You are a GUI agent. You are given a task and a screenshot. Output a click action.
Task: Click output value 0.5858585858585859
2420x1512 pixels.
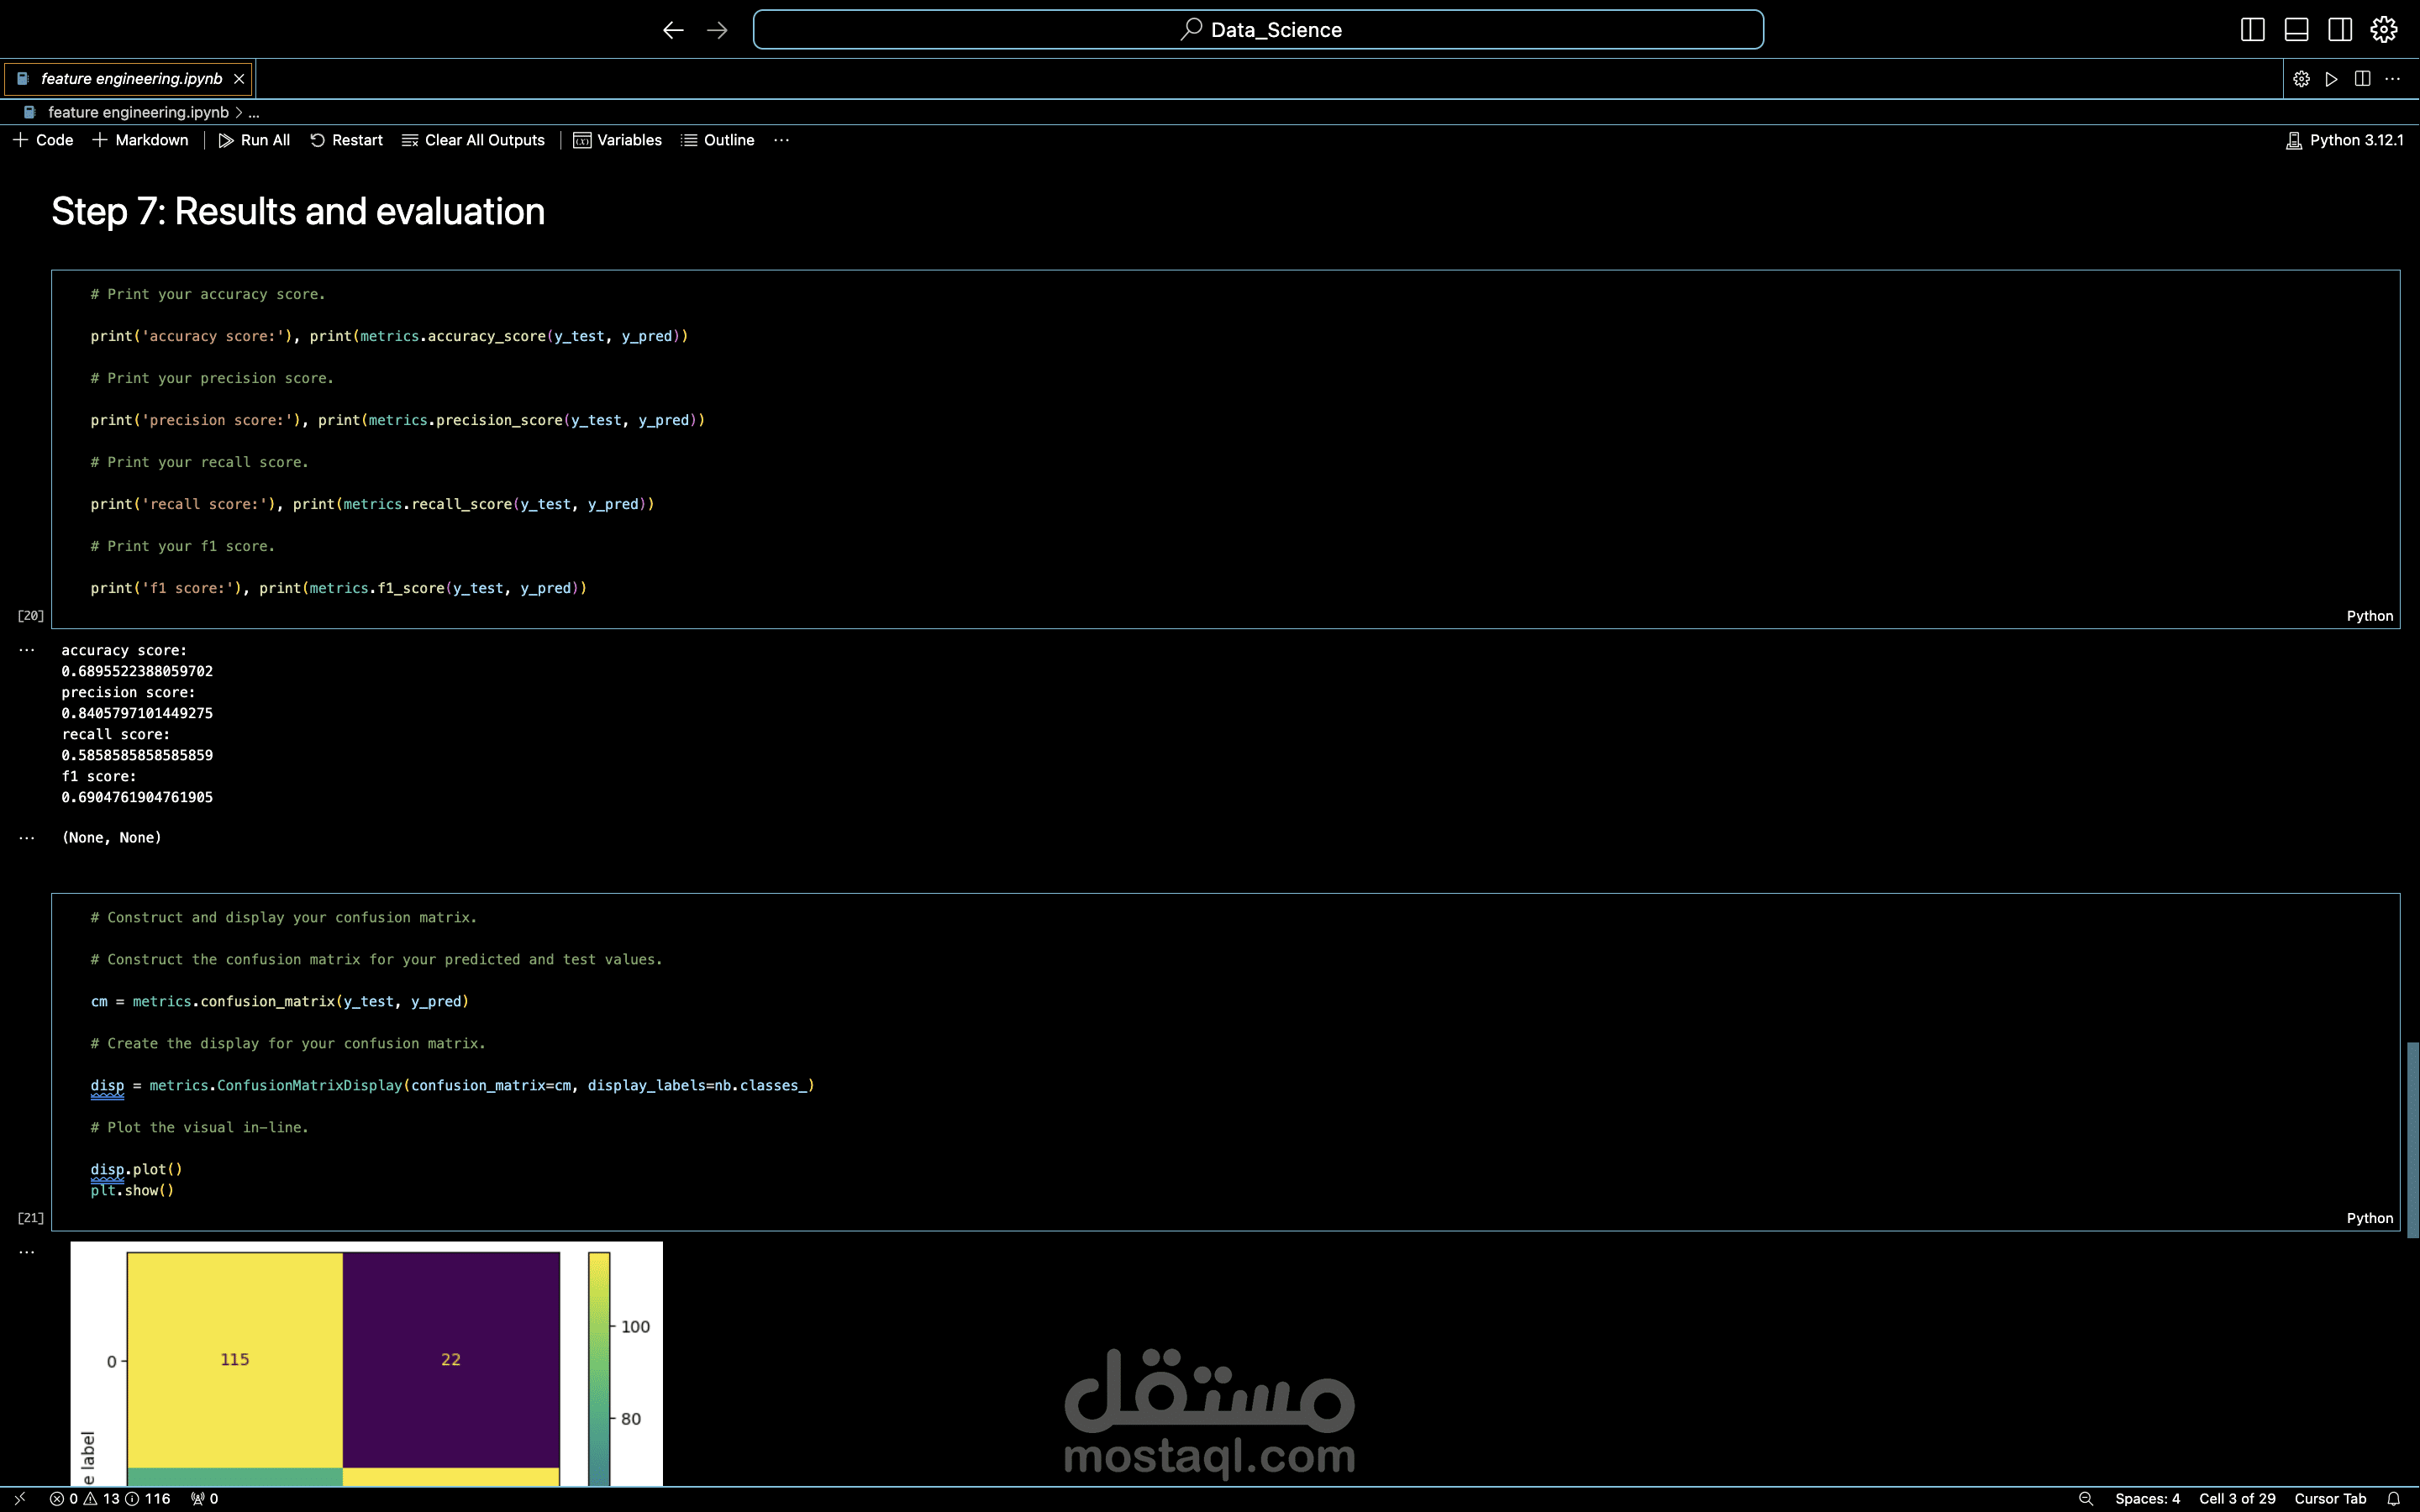coord(137,755)
